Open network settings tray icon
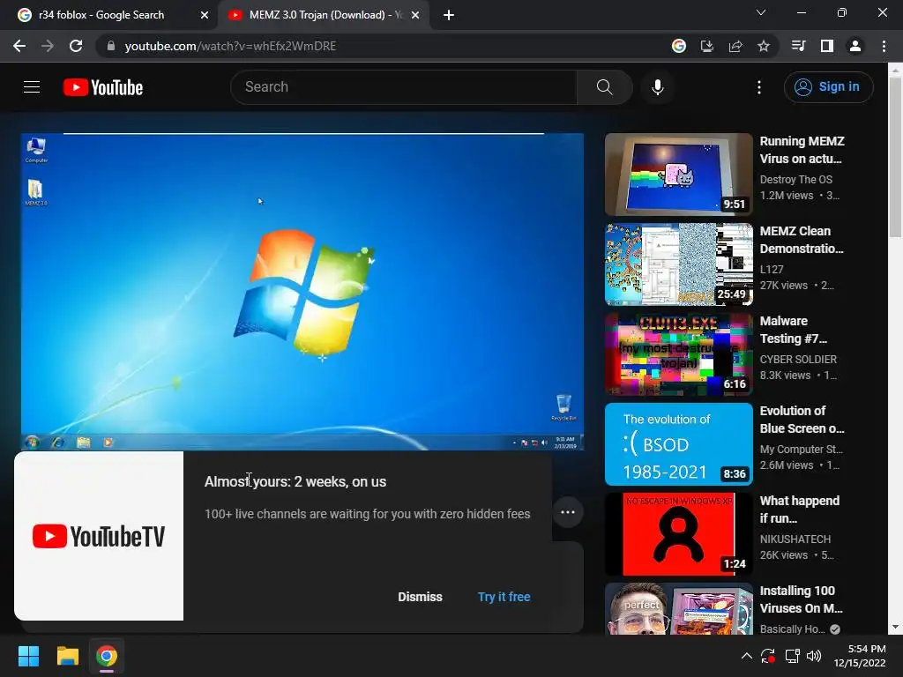The image size is (903, 677). [793, 656]
